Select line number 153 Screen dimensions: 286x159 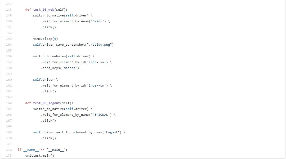pos(9,39)
